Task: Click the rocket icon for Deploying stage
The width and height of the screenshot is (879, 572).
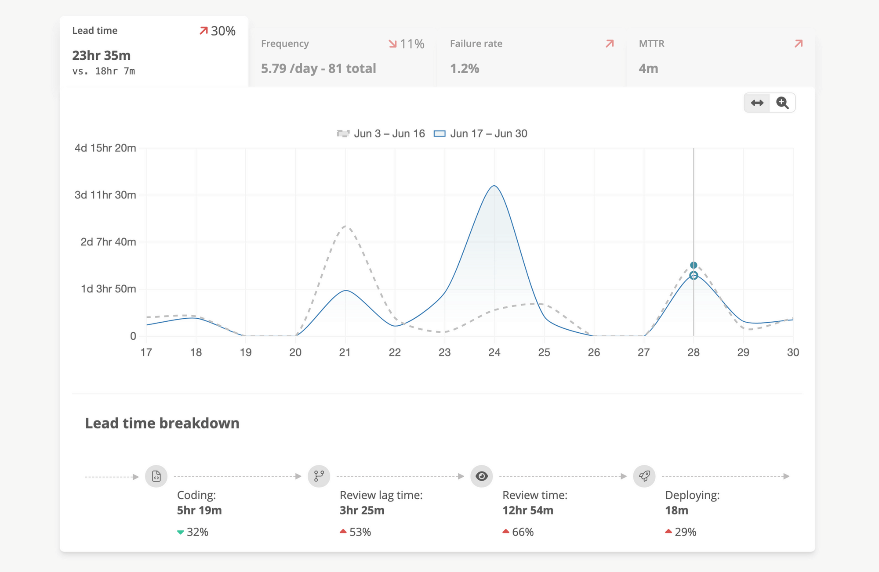Action: point(644,476)
